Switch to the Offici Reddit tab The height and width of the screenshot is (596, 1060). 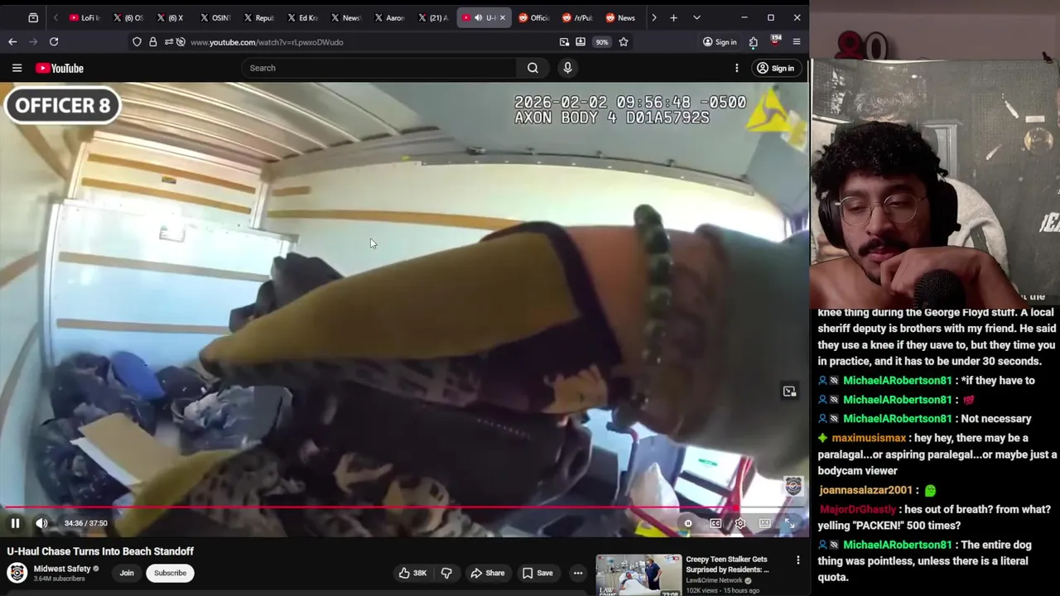(533, 17)
